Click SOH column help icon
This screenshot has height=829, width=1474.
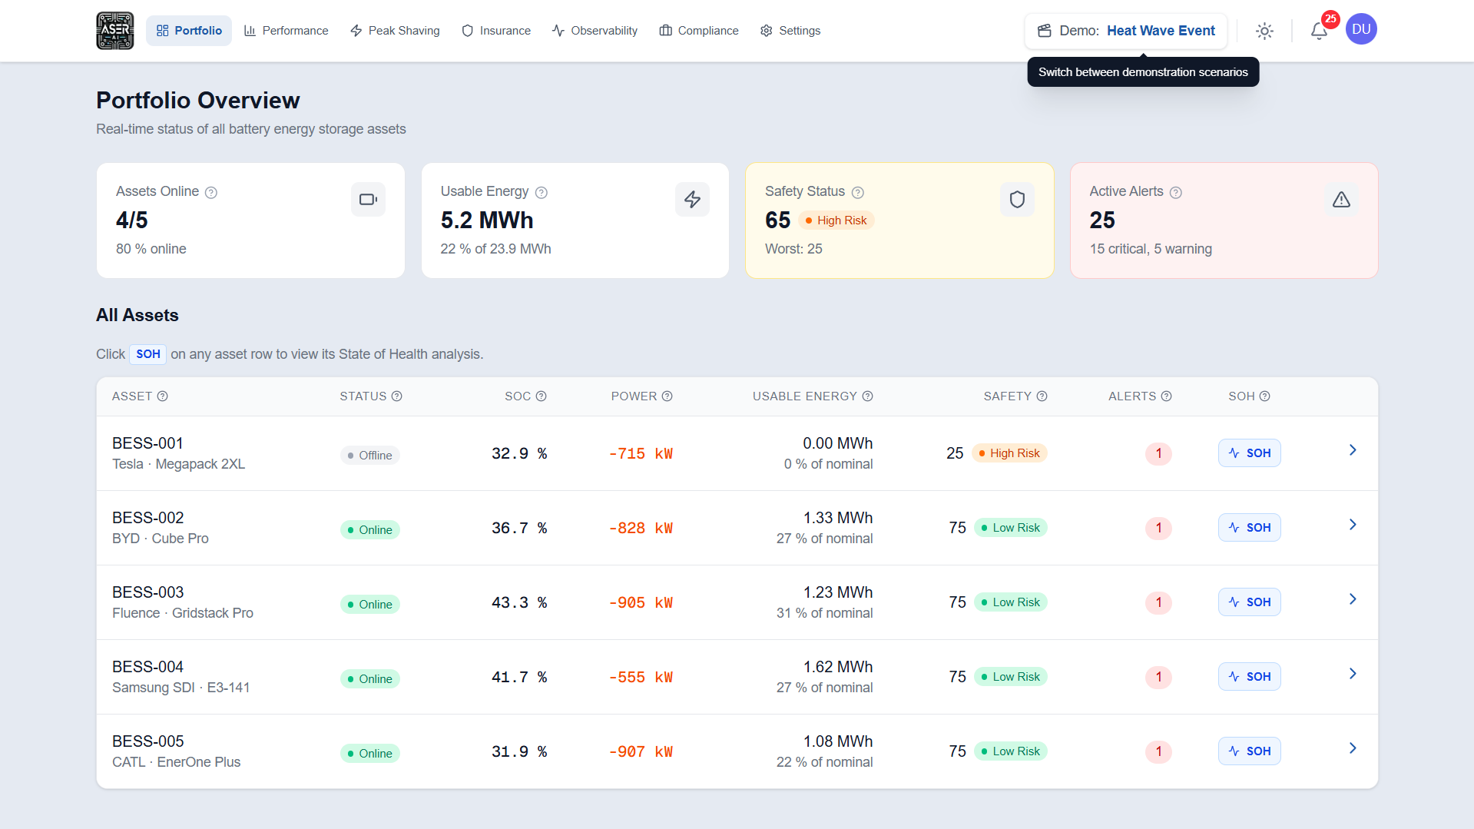pyautogui.click(x=1265, y=396)
